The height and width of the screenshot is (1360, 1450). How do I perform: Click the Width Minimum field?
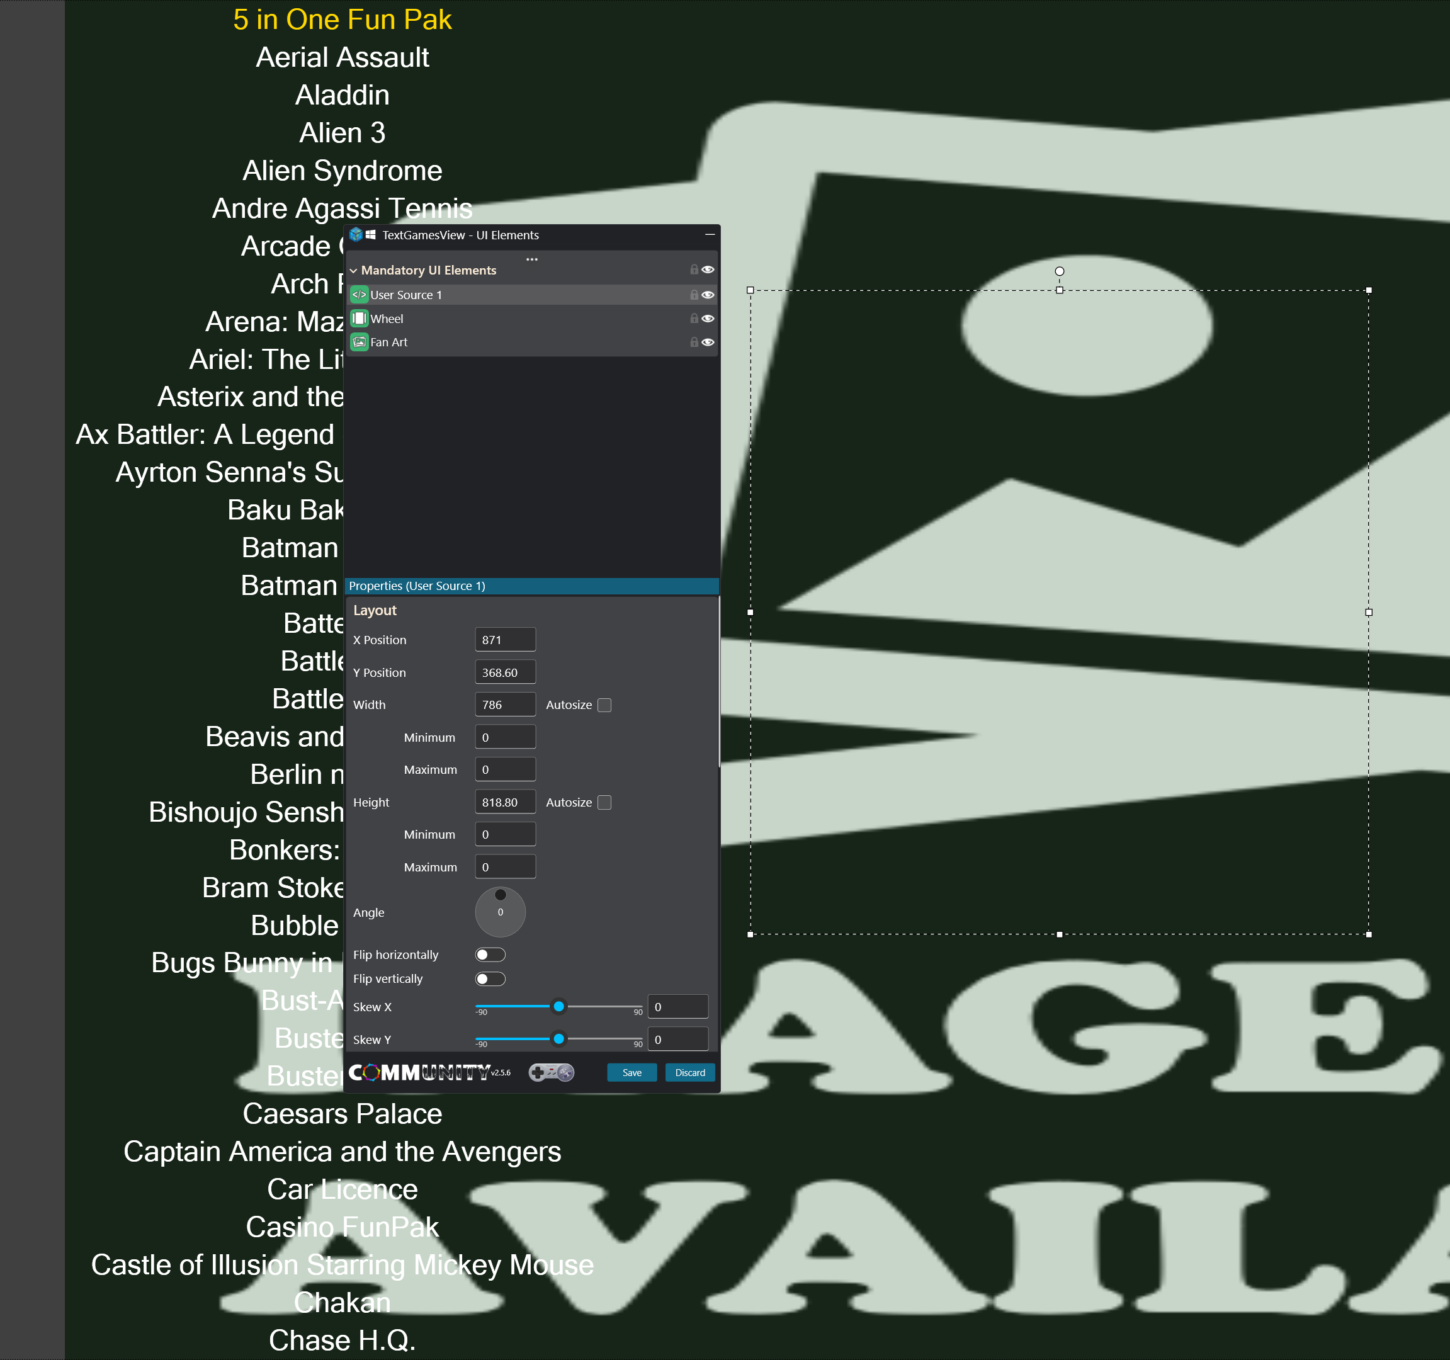click(x=506, y=737)
